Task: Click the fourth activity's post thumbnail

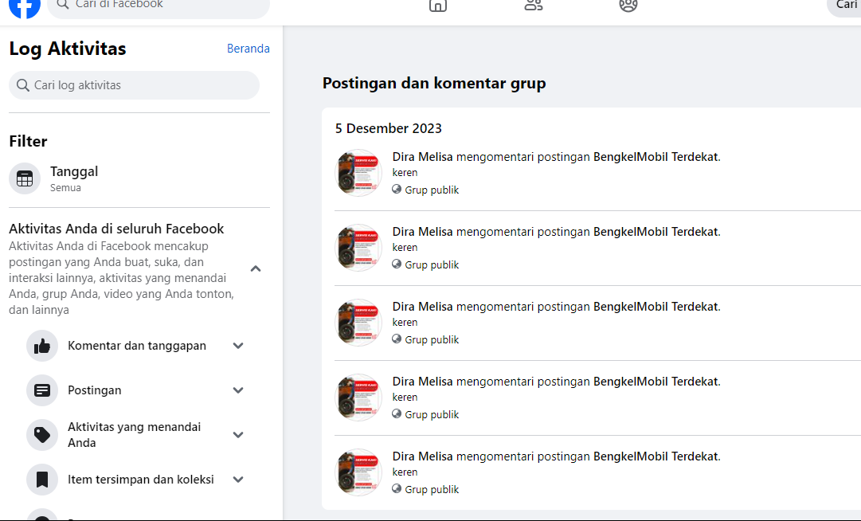Action: [358, 398]
